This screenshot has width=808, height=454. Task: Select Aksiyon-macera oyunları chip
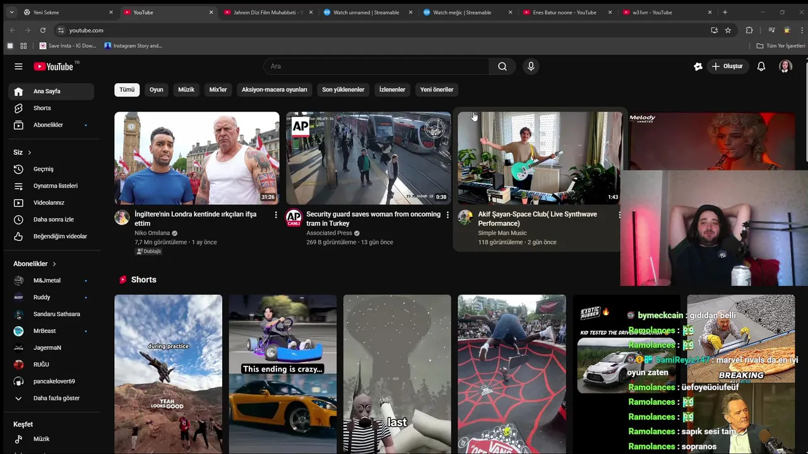pyautogui.click(x=275, y=90)
